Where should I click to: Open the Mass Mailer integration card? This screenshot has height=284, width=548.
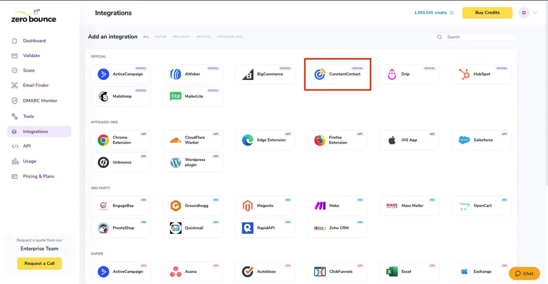(409, 206)
